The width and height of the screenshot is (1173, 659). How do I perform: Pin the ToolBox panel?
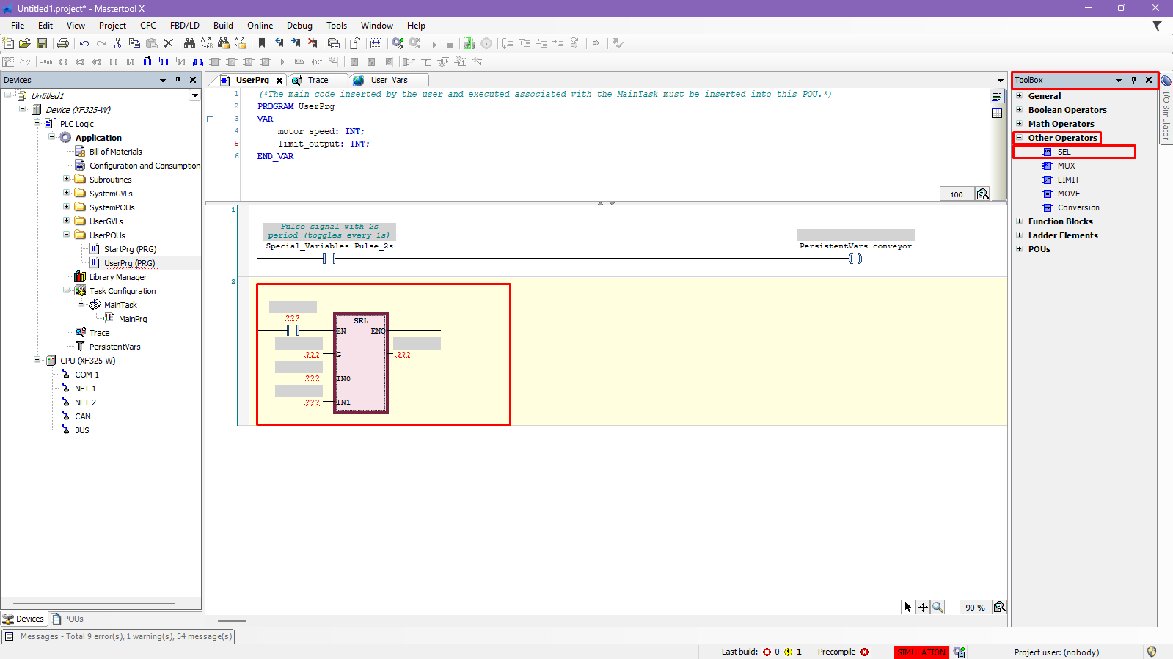click(1133, 80)
